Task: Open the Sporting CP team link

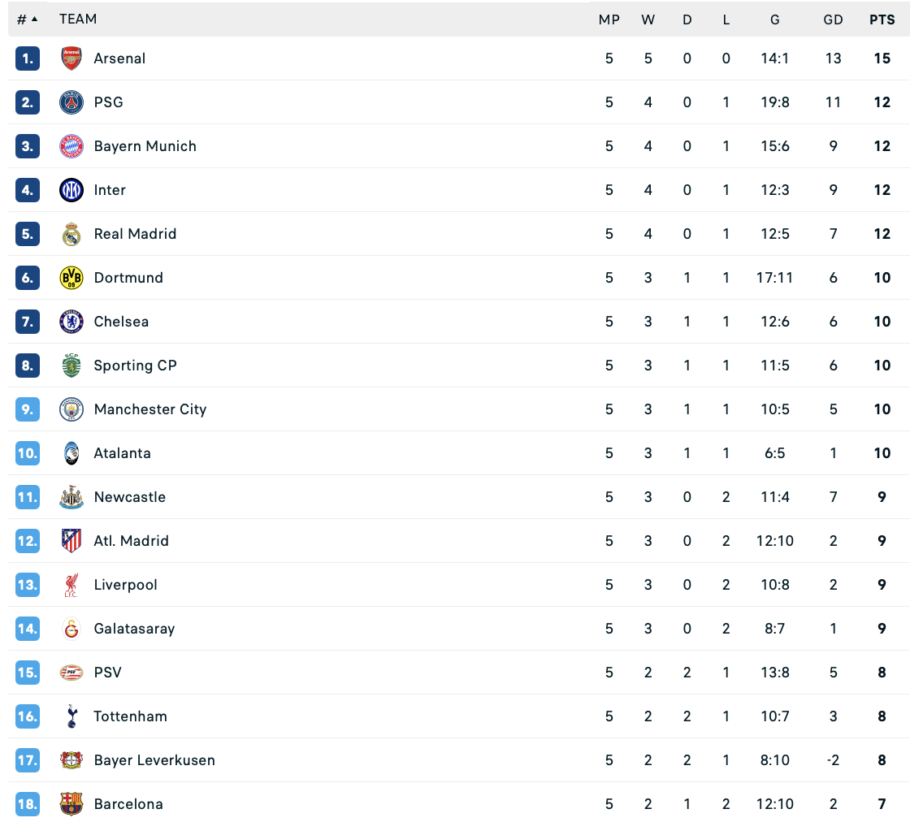Action: tap(135, 366)
